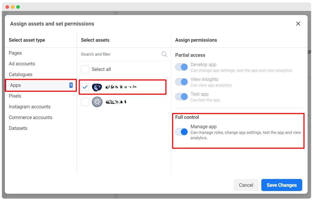Click the Cancel button

(246, 185)
